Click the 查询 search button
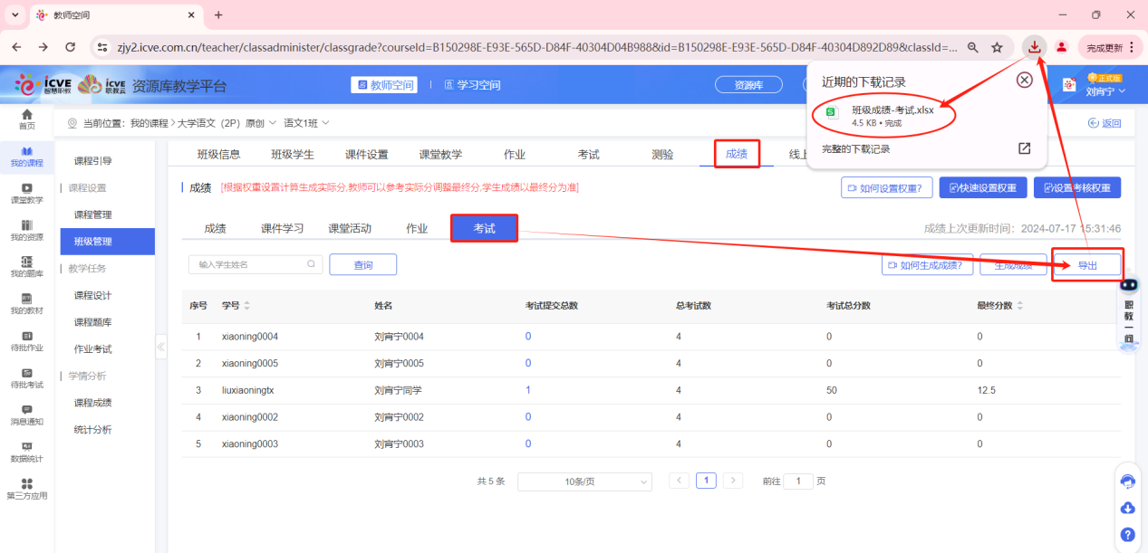Screen dimensions: 1148x553 (362, 264)
